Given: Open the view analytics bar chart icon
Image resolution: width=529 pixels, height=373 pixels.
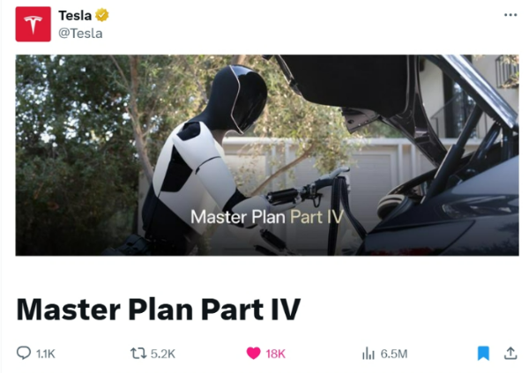Looking at the screenshot, I should point(369,354).
